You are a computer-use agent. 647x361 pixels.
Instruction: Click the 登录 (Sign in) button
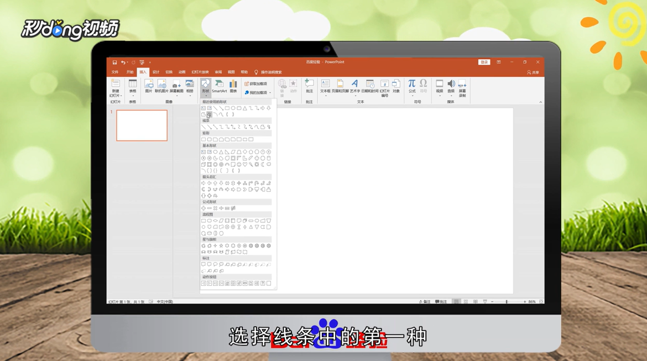coord(484,62)
